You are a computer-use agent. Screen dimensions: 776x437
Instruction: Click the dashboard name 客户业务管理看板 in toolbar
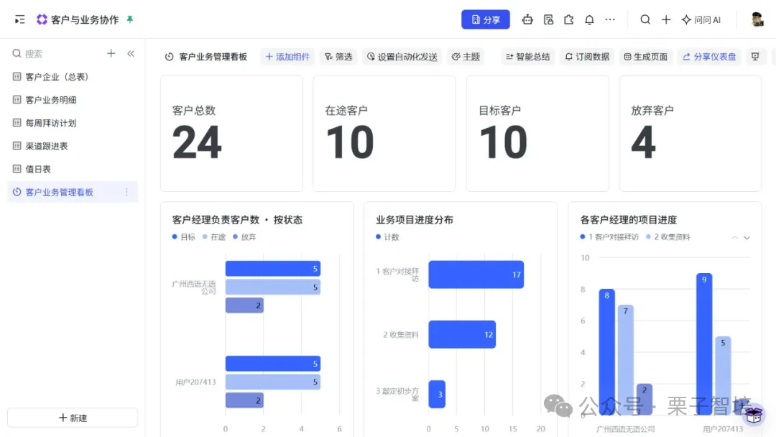pyautogui.click(x=213, y=57)
